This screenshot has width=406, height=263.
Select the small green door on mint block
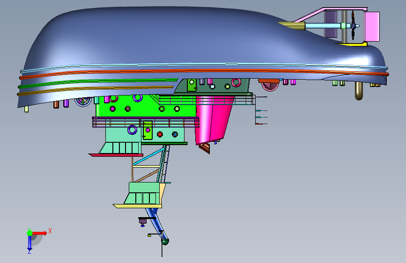tap(148, 130)
